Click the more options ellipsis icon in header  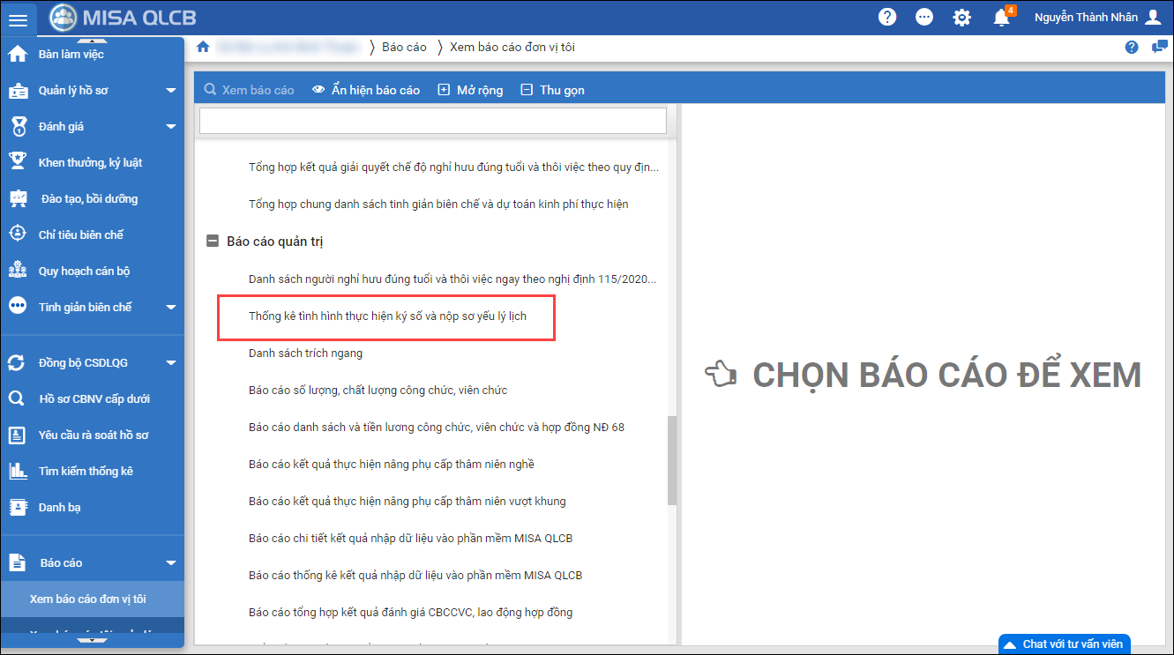[x=924, y=17]
